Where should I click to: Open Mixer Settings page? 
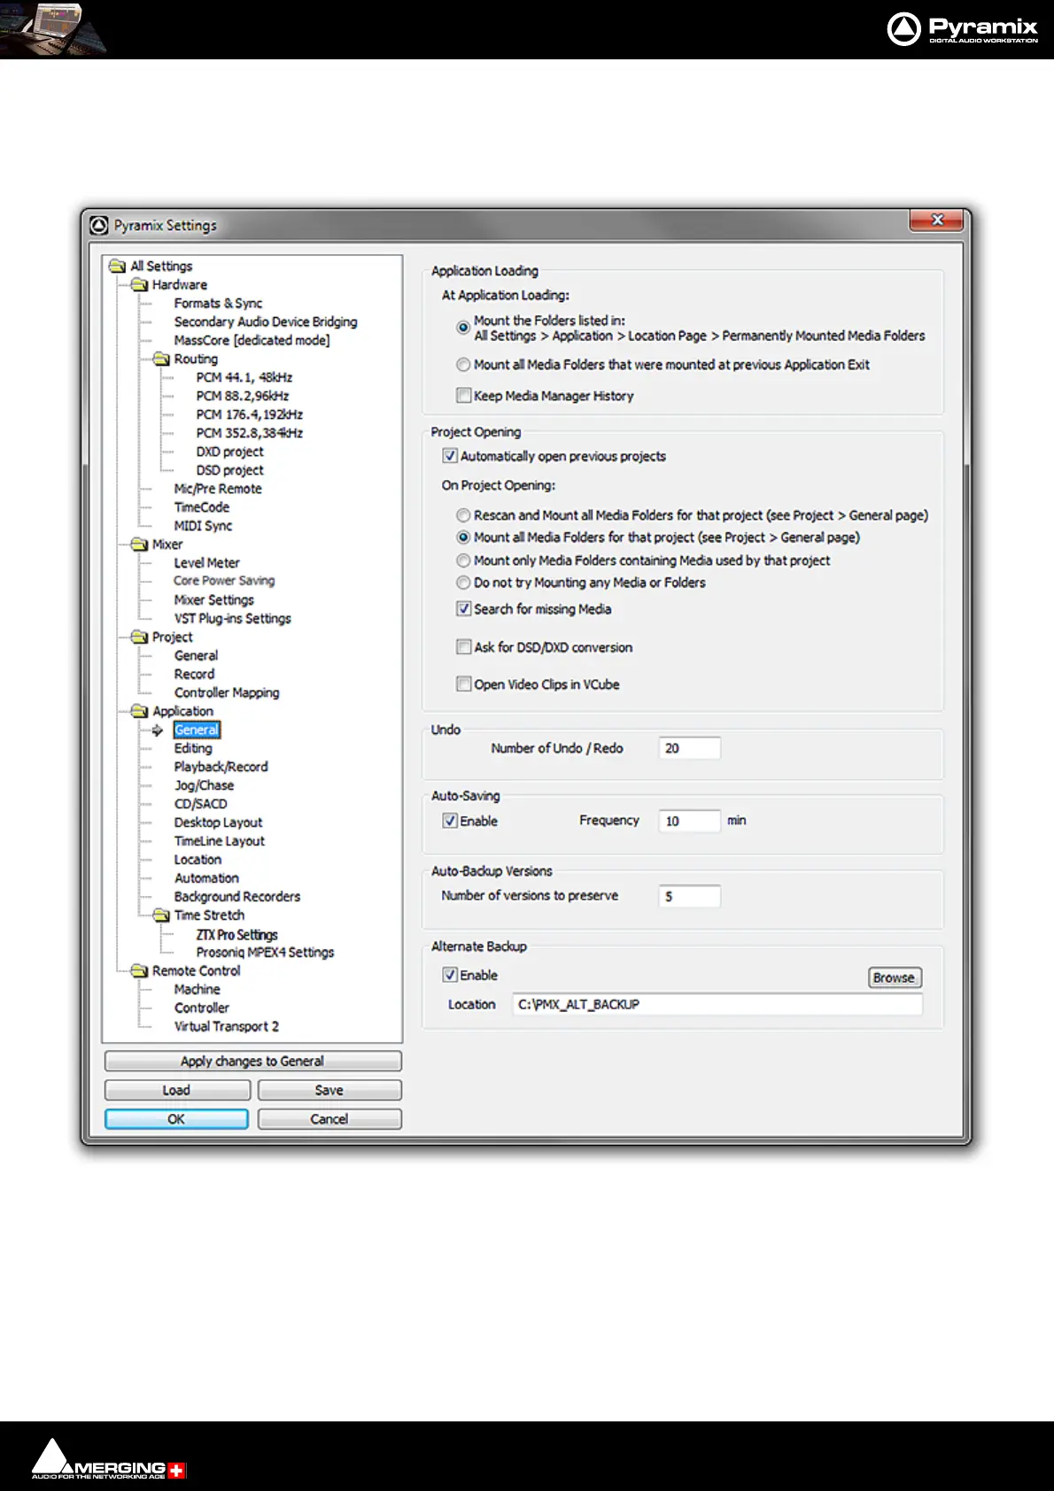coord(213,600)
